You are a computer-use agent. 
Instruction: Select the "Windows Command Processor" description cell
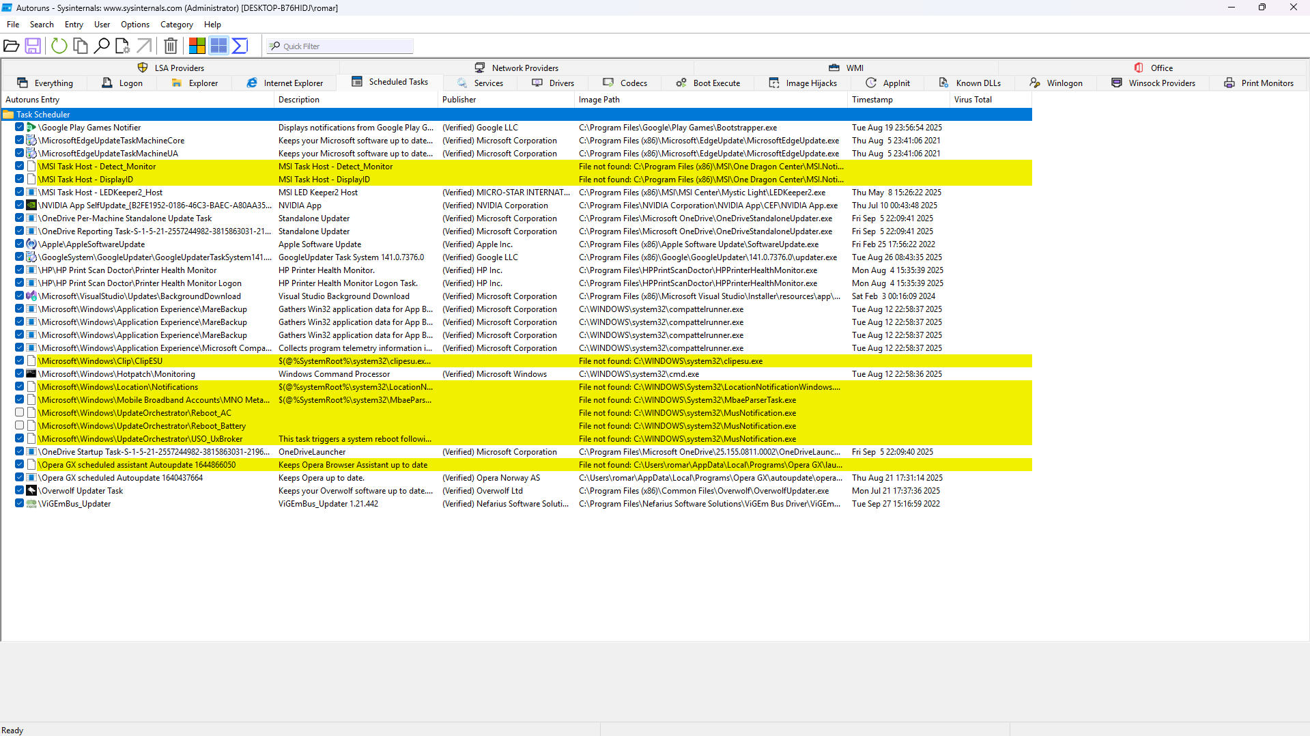[334, 374]
